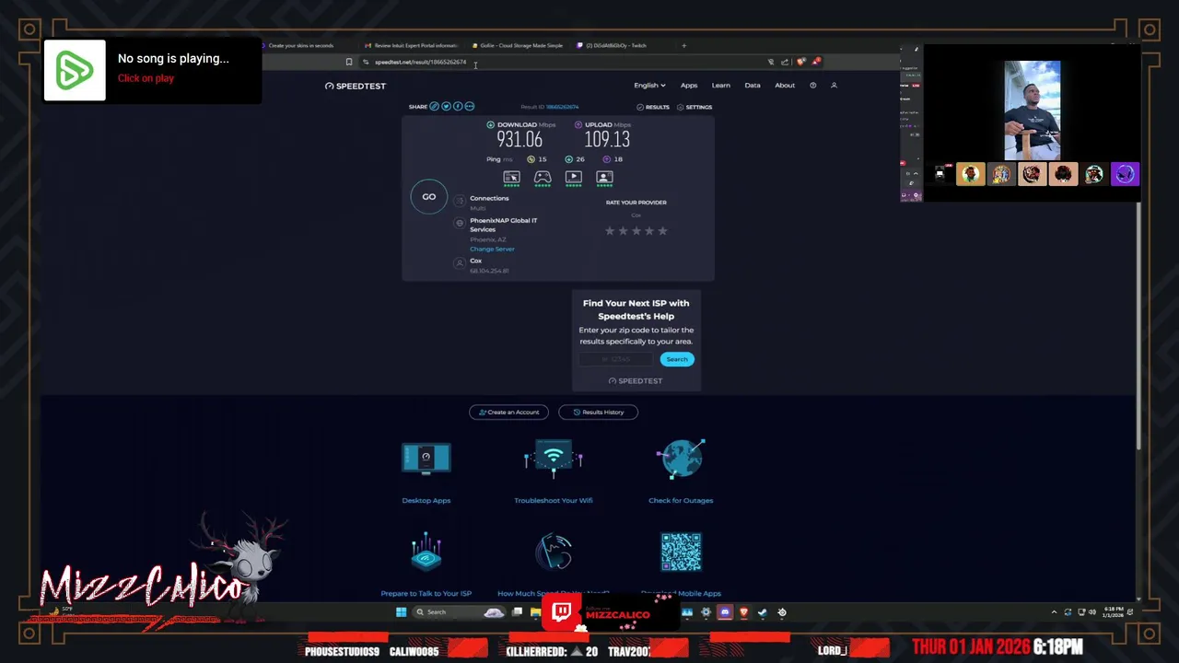
Task: Click the browser address bar URL
Action: tap(420, 62)
